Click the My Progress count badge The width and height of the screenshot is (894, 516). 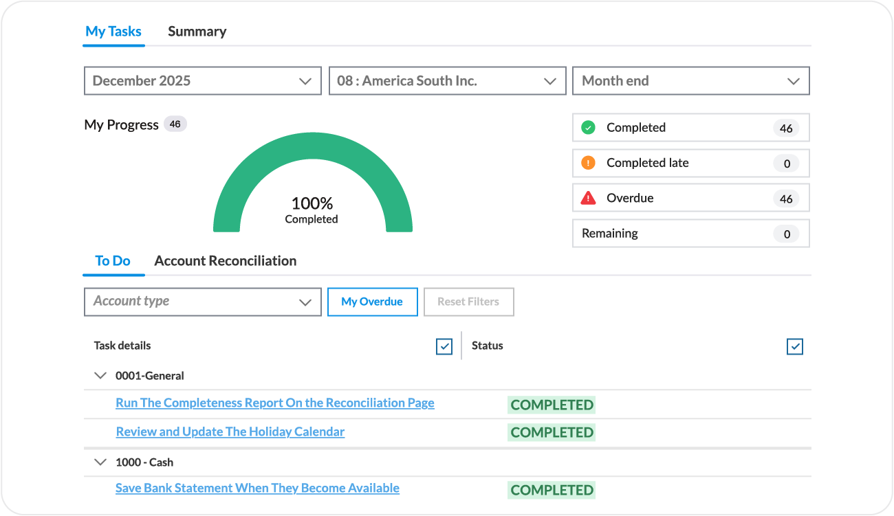[x=175, y=124]
